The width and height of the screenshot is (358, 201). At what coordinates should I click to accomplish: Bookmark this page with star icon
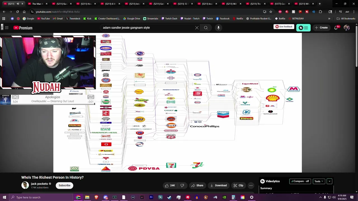[x=271, y=12]
